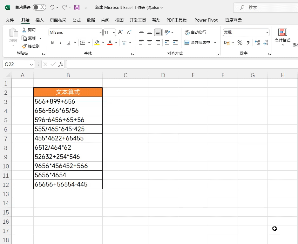Click the cell borders icon

click(83, 42)
